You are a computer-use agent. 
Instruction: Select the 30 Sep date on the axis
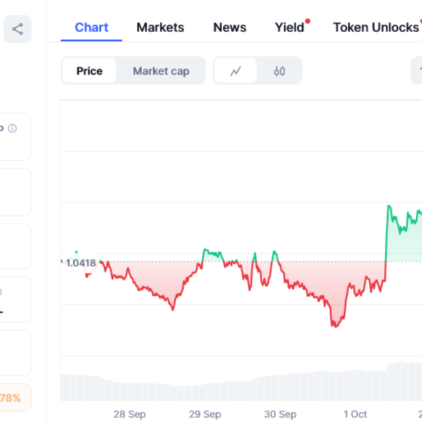click(x=280, y=414)
